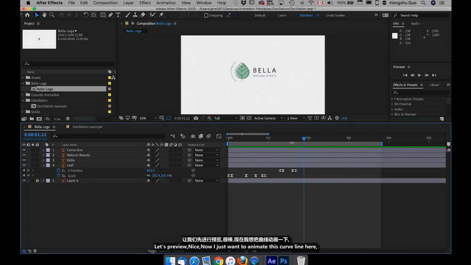Select the Horizontal Type tool
The width and height of the screenshot is (471, 265).
[118, 15]
